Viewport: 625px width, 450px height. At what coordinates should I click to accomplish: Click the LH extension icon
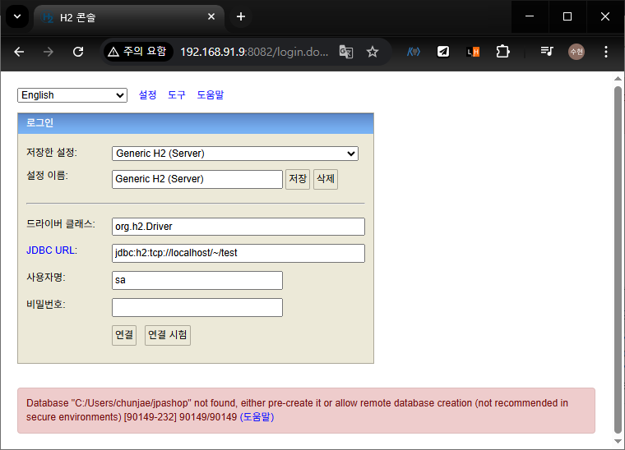tap(473, 52)
